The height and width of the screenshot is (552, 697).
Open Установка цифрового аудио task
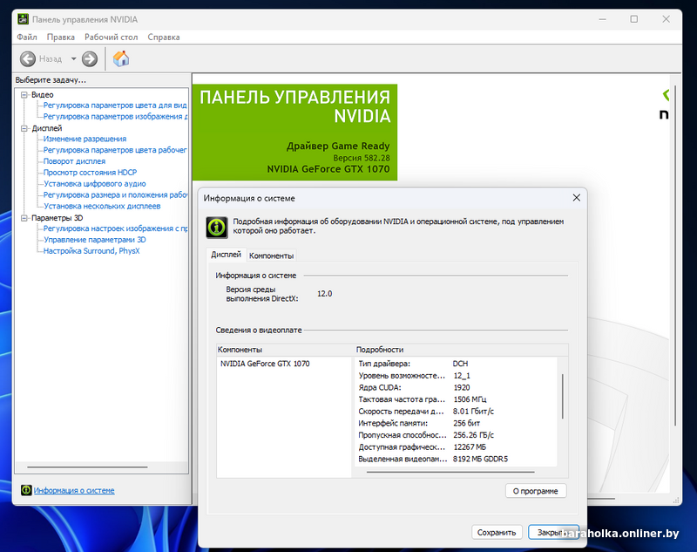[94, 183]
